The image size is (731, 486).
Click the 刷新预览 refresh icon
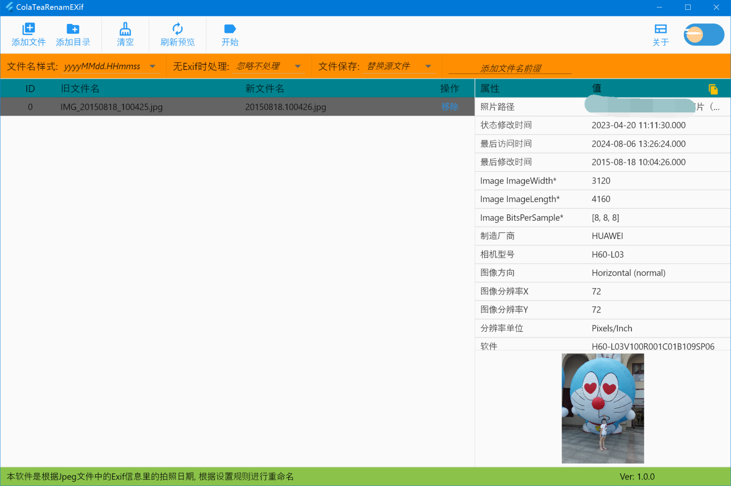[177, 29]
